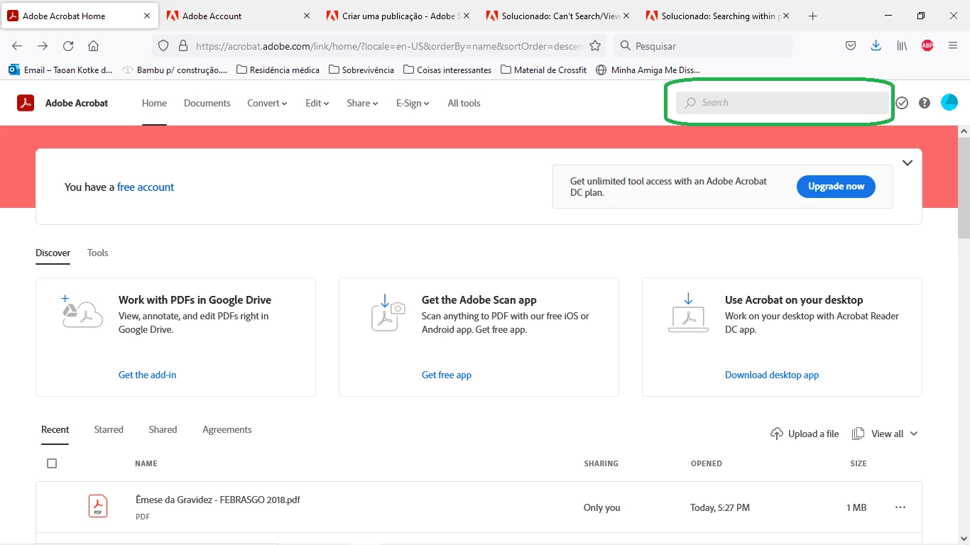The width and height of the screenshot is (970, 545).
Task: Open the Material de Crossfit bookmarks folder
Action: [544, 70]
